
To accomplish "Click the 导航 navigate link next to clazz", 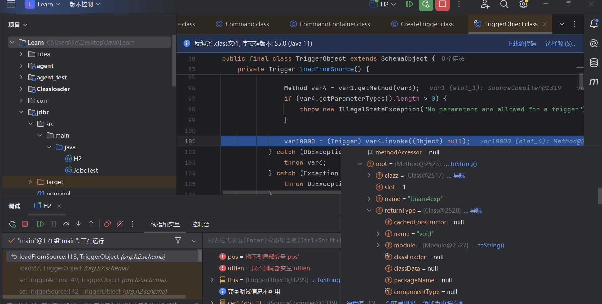I will [x=459, y=175].
